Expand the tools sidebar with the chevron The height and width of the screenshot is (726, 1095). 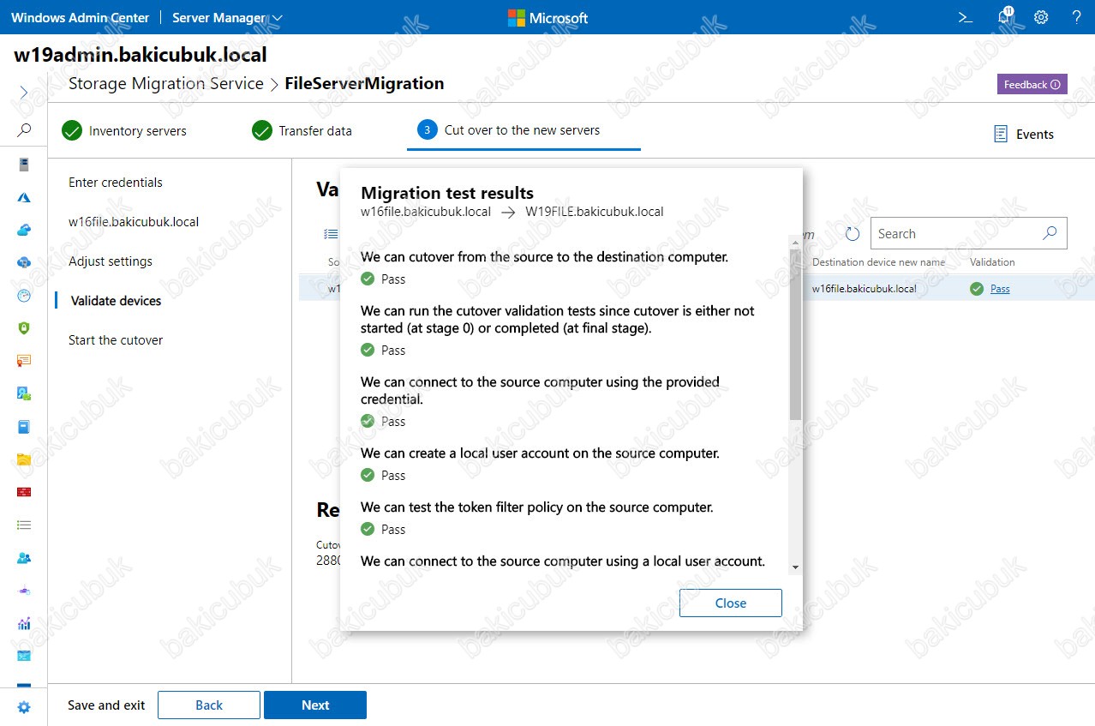(24, 93)
